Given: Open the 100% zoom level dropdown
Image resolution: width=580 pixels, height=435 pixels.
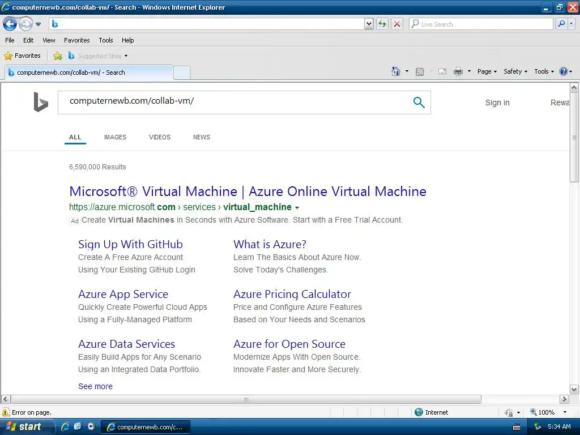Looking at the screenshot, I should click(x=565, y=412).
